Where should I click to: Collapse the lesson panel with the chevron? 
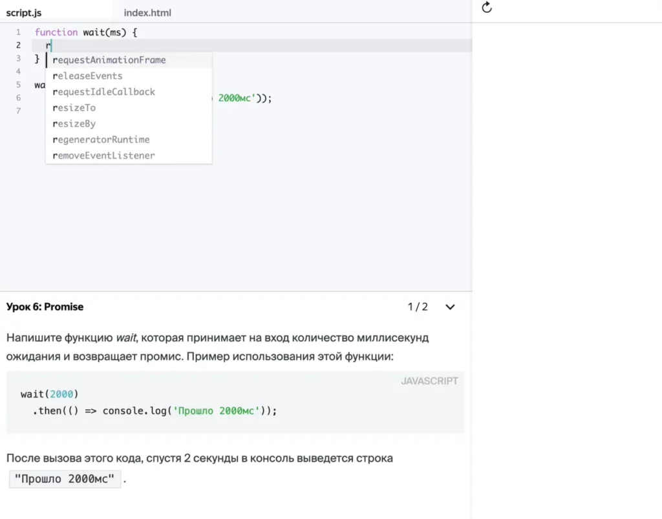click(x=451, y=307)
